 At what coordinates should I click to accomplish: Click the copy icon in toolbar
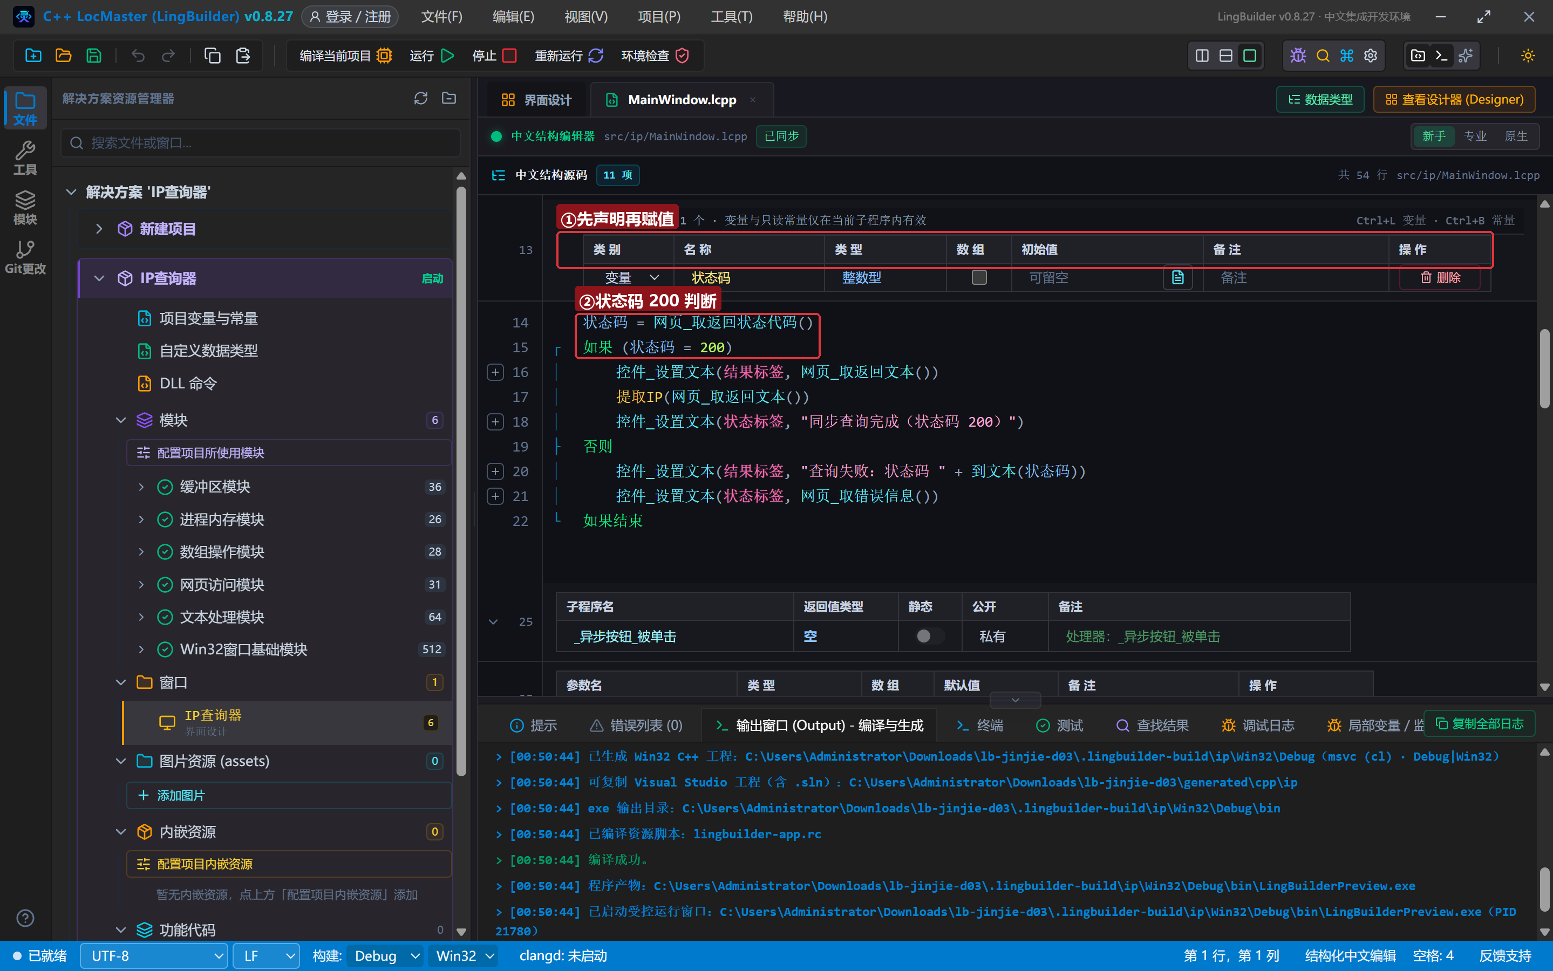tap(212, 56)
